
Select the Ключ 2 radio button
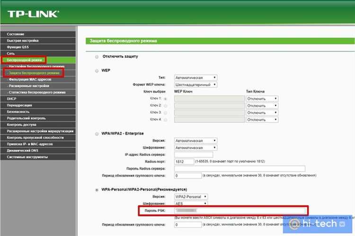coord(165,106)
